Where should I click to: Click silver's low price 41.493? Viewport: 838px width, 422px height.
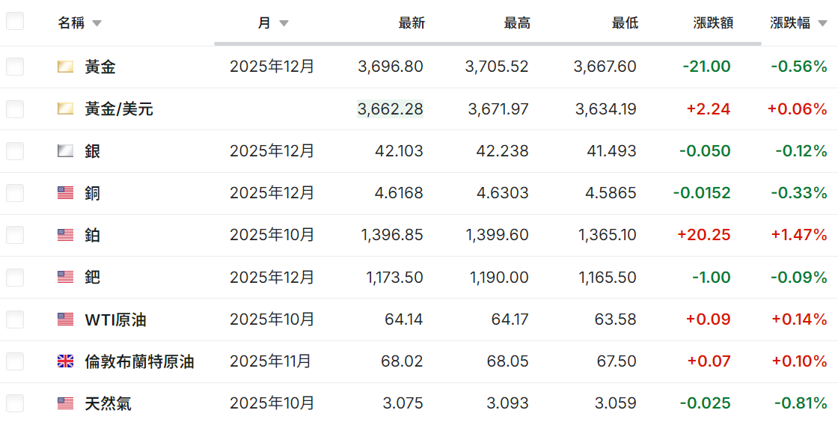click(612, 151)
